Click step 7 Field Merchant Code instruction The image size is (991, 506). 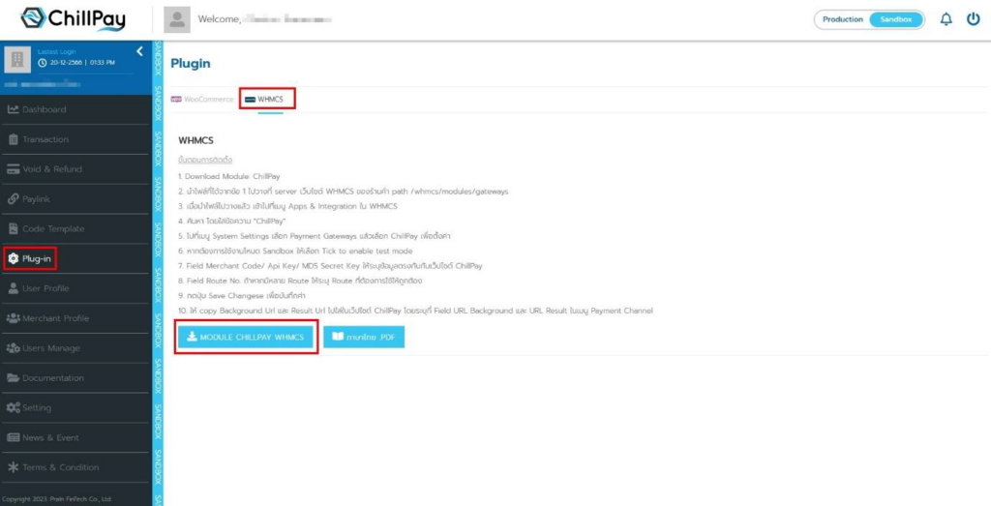[x=330, y=266]
